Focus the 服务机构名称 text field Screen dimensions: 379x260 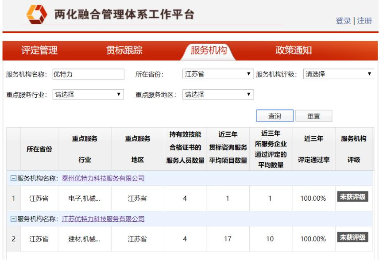coord(88,74)
